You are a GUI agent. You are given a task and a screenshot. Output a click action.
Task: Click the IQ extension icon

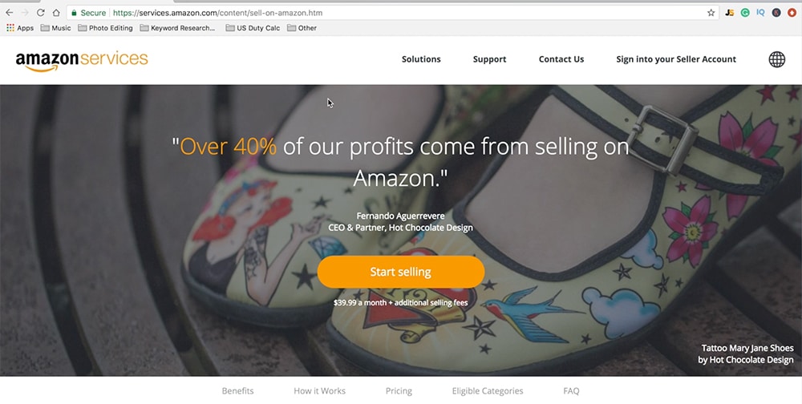[x=760, y=13]
